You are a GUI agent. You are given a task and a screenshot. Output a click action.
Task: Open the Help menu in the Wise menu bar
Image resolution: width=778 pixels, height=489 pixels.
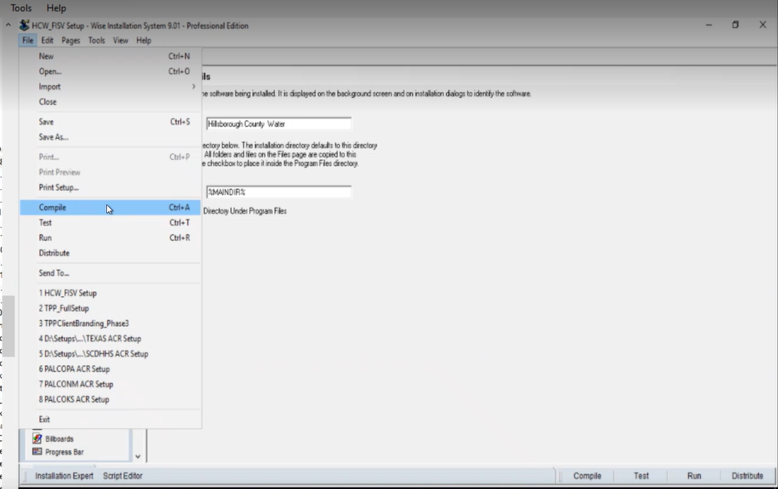[x=144, y=40]
